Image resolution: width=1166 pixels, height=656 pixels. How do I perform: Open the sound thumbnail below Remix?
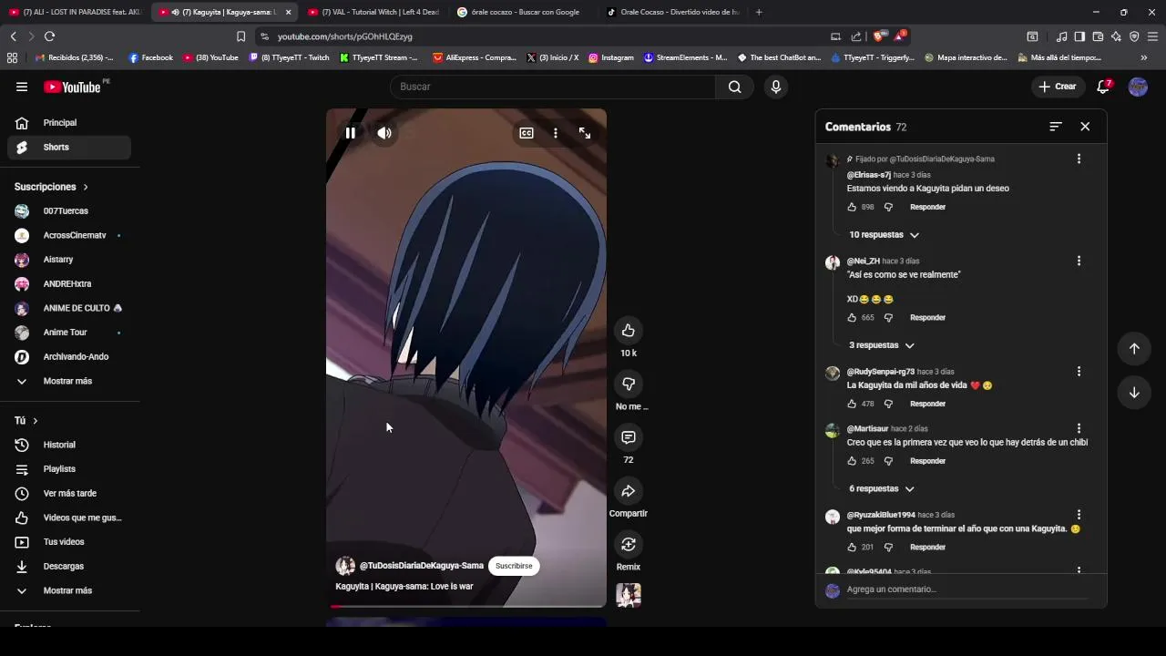(x=629, y=595)
